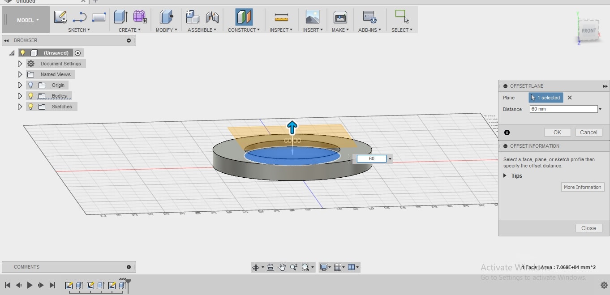
Task: Click the Extrude tool icon
Action: (x=120, y=17)
